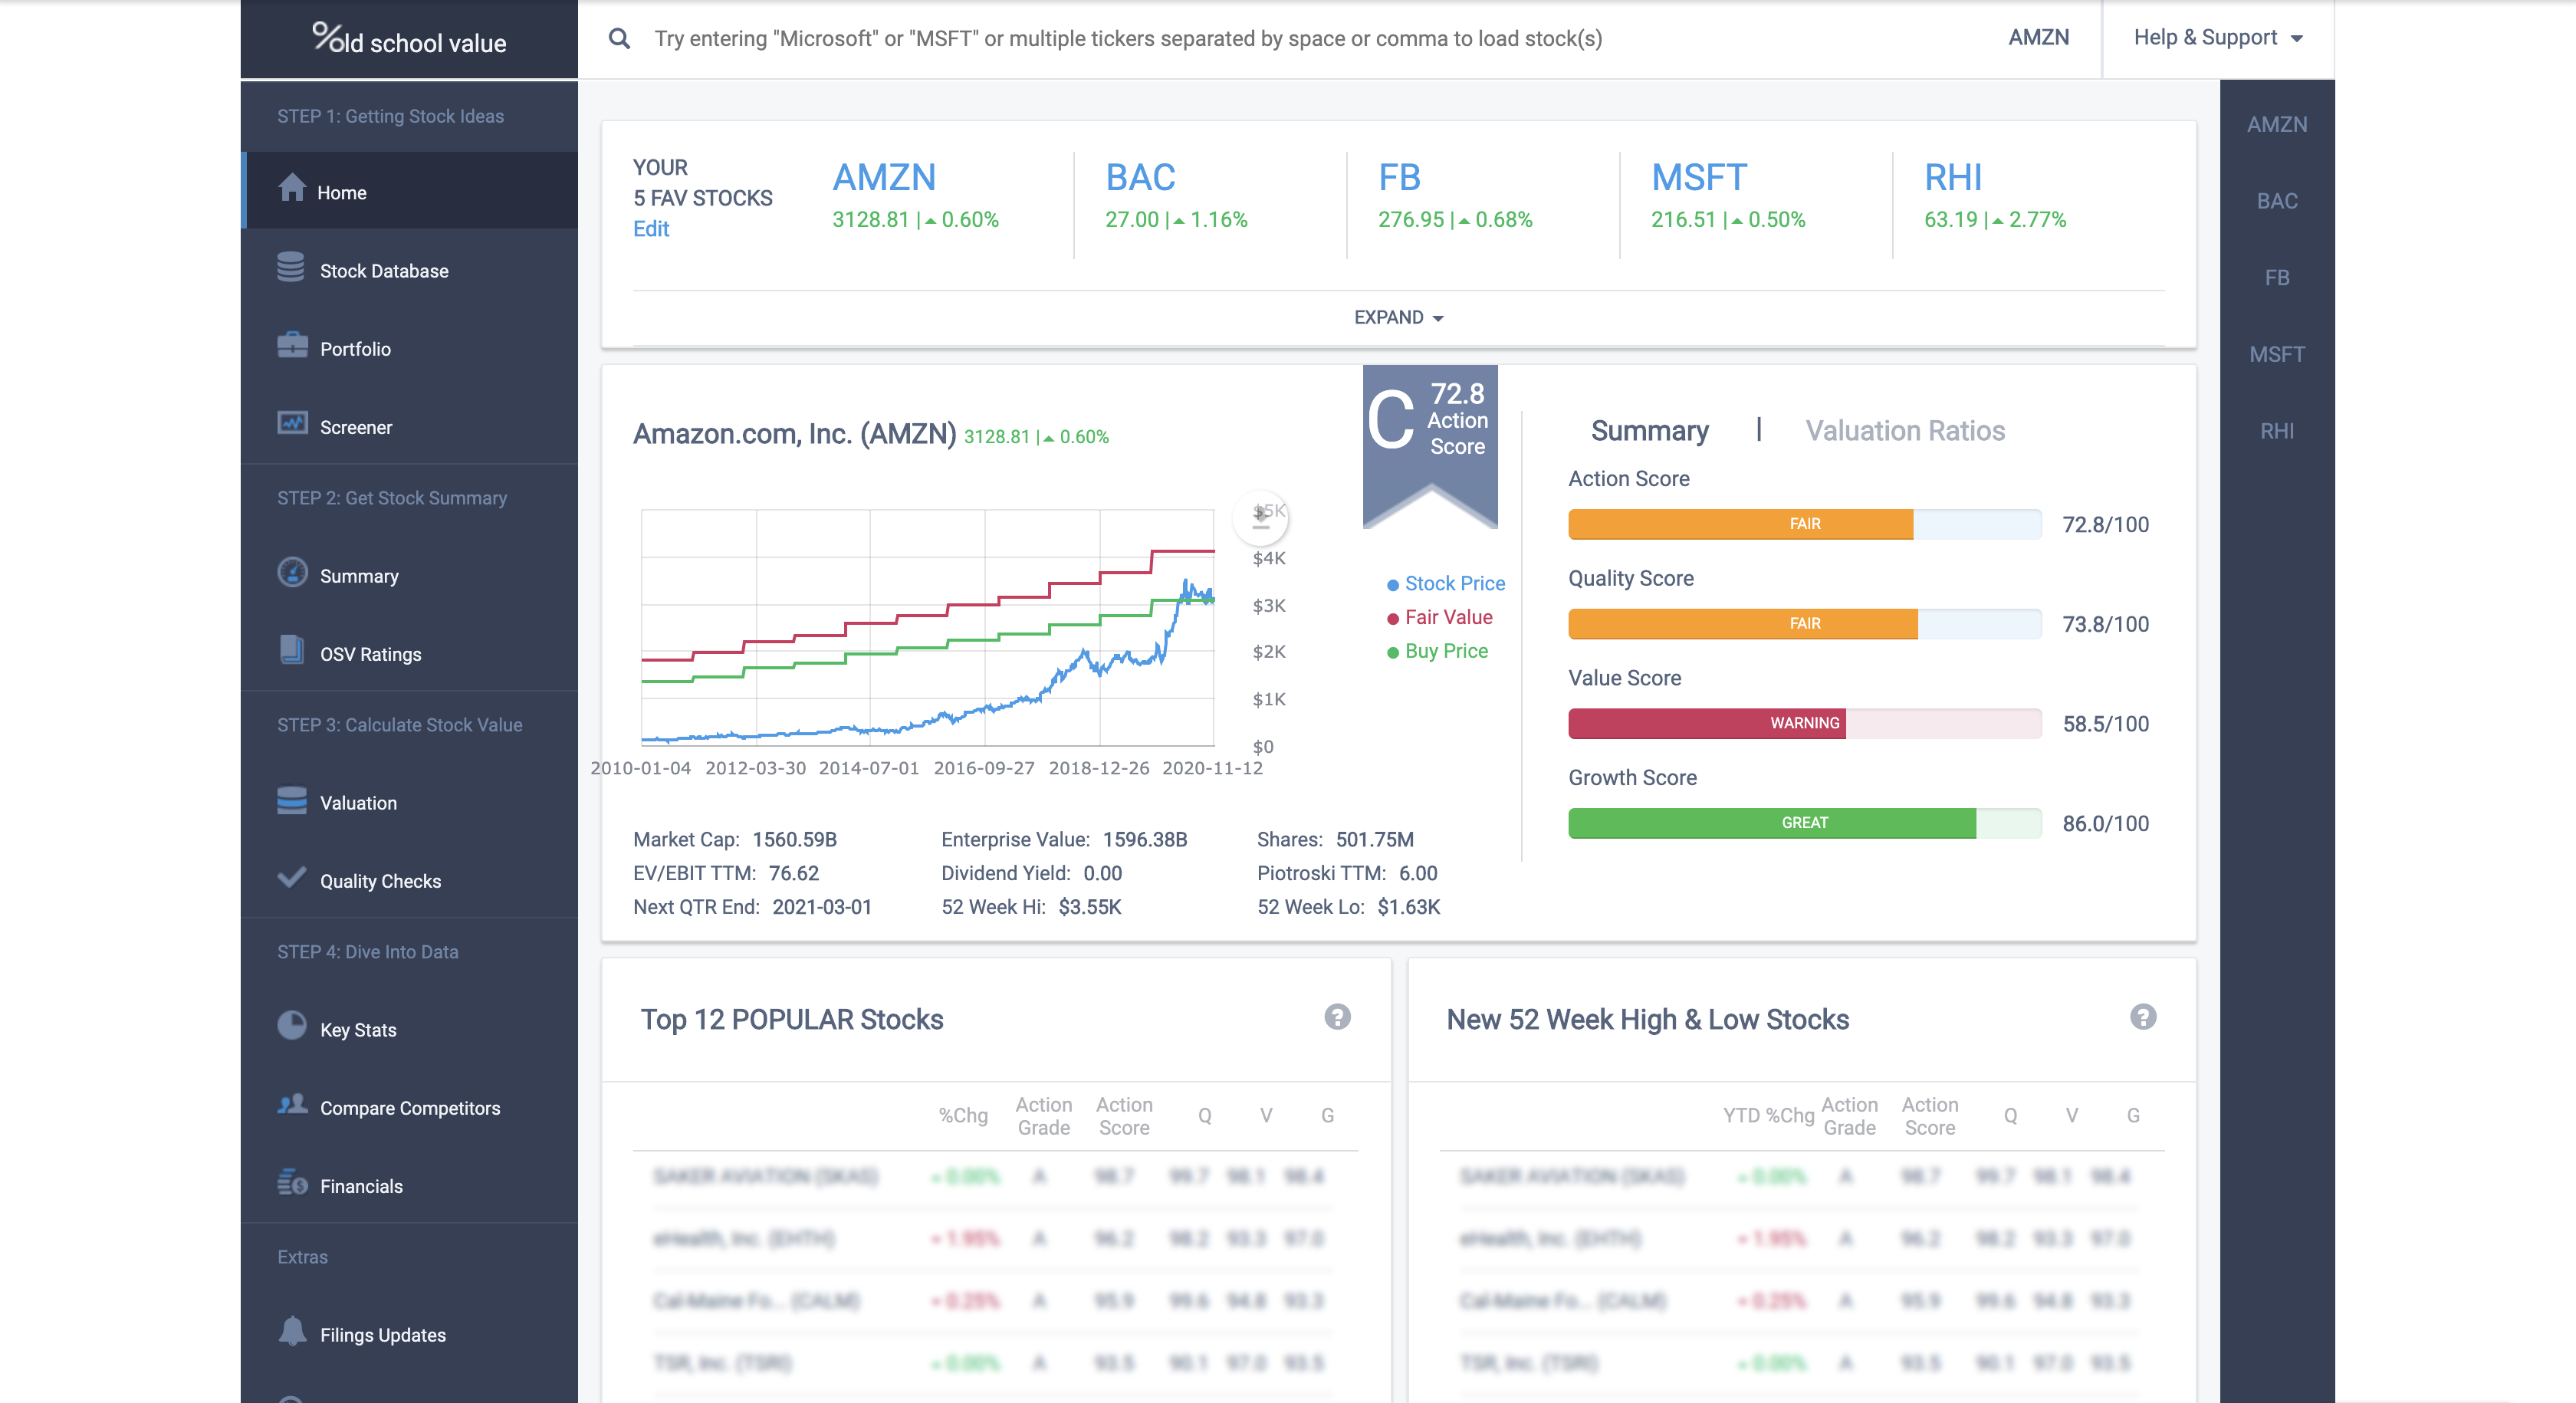Open help for New 52 Week High & Low
The height and width of the screenshot is (1403, 2576).
pos(2142,1017)
